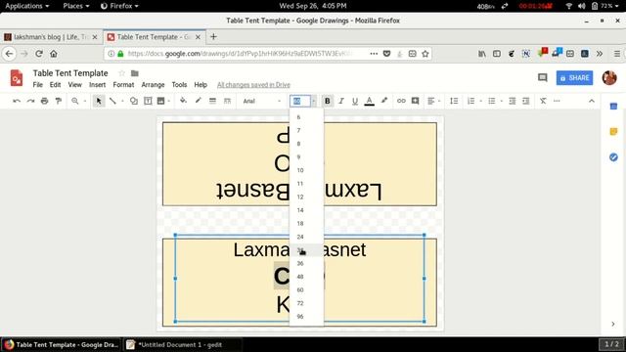The width and height of the screenshot is (626, 352).
Task: Click the Clear formatting icon
Action: pyautogui.click(x=543, y=101)
